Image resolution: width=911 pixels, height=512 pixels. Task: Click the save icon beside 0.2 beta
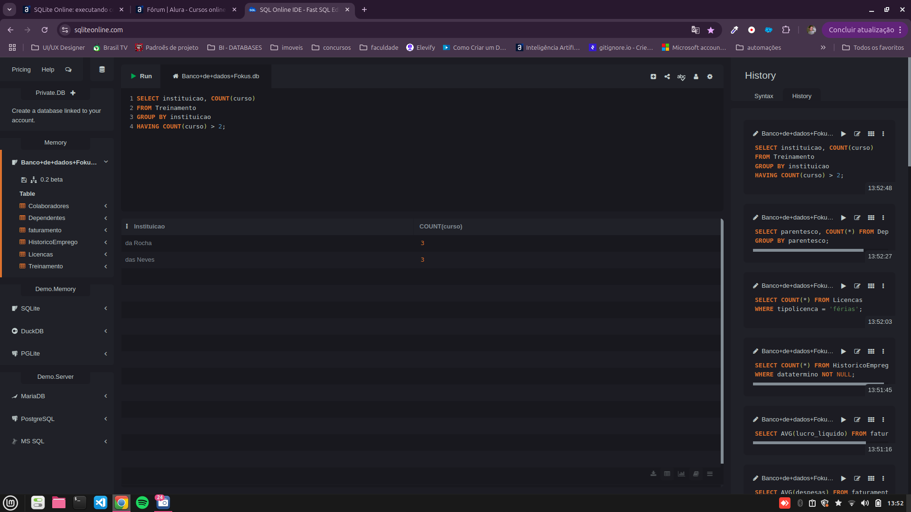pos(24,180)
